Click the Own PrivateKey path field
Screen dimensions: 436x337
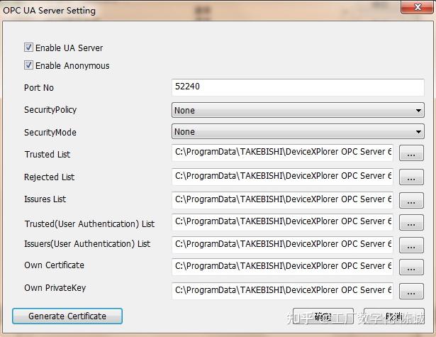point(282,291)
